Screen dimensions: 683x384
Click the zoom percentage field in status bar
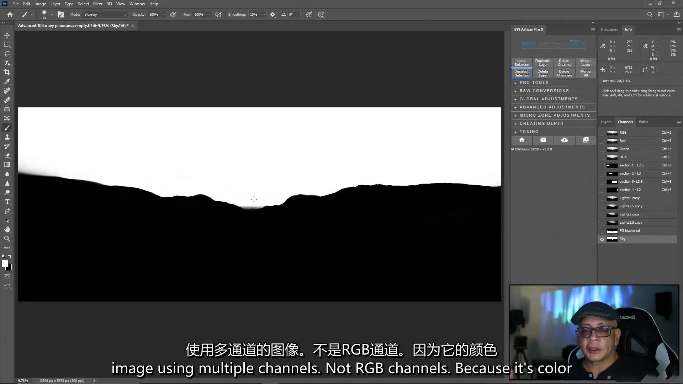point(23,380)
